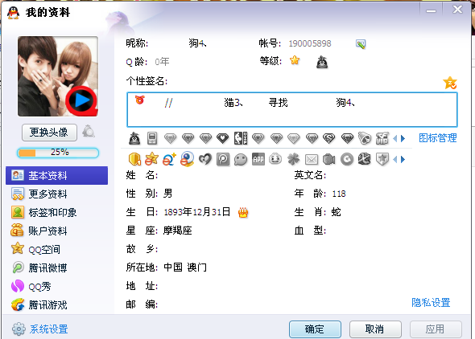Open the yellow Qzone star above signature box
The width and height of the screenshot is (475, 339).
click(x=450, y=83)
